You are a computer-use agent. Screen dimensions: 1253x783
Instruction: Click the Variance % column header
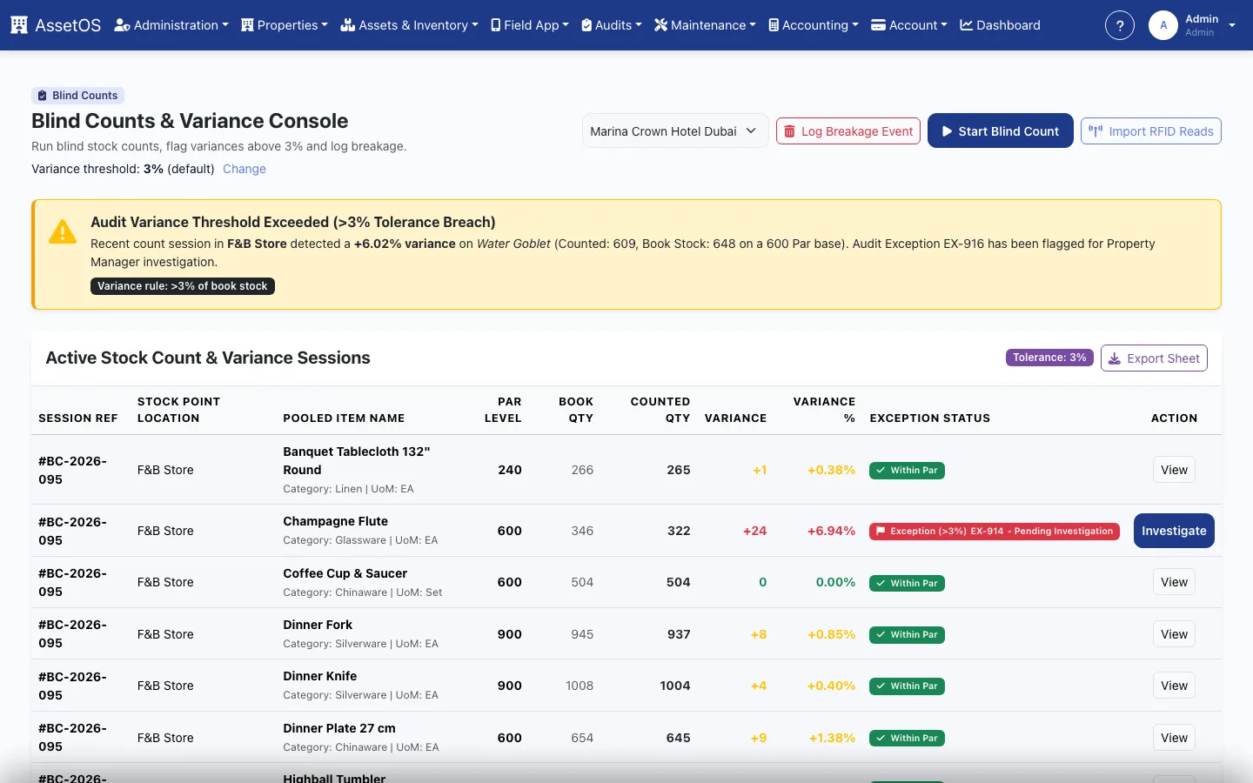pyautogui.click(x=824, y=410)
